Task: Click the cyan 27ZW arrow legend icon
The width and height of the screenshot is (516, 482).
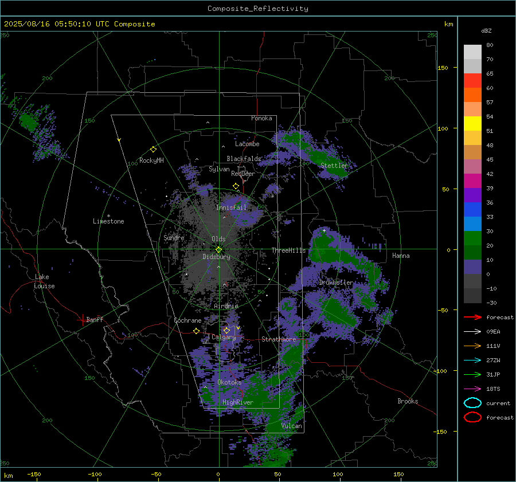Action: click(x=472, y=360)
